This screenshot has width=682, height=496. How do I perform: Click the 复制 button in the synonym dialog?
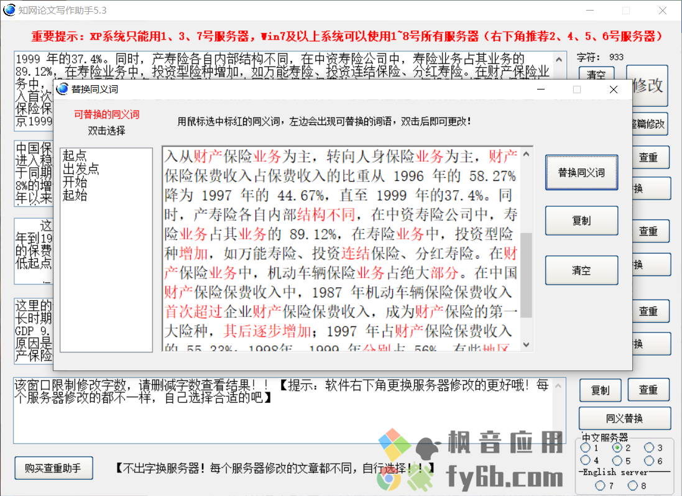click(x=581, y=221)
